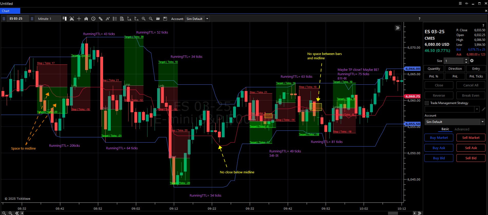Viewport: 488px width, 215px height.
Task: Select the crosshair plus cursor tool
Action: [79, 19]
